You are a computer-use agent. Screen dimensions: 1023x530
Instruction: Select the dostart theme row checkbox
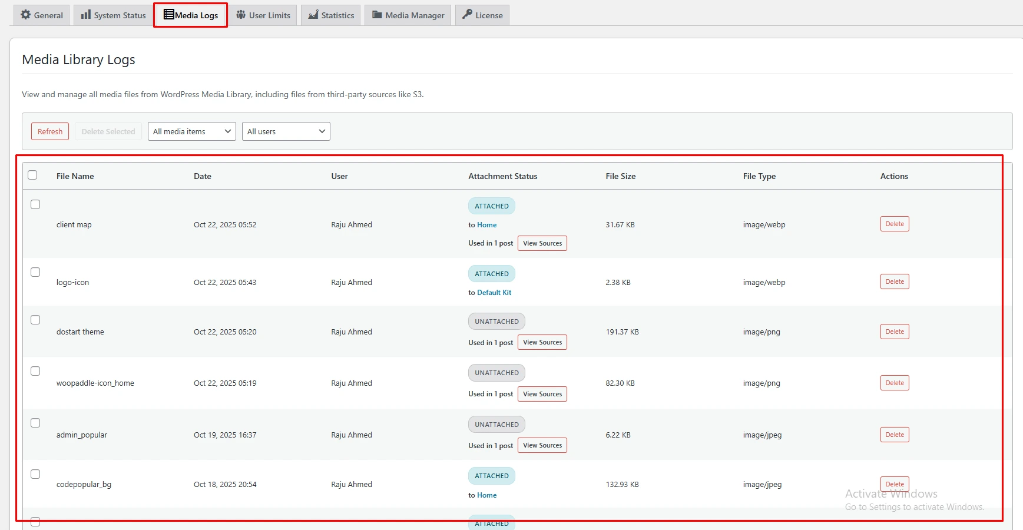point(35,320)
